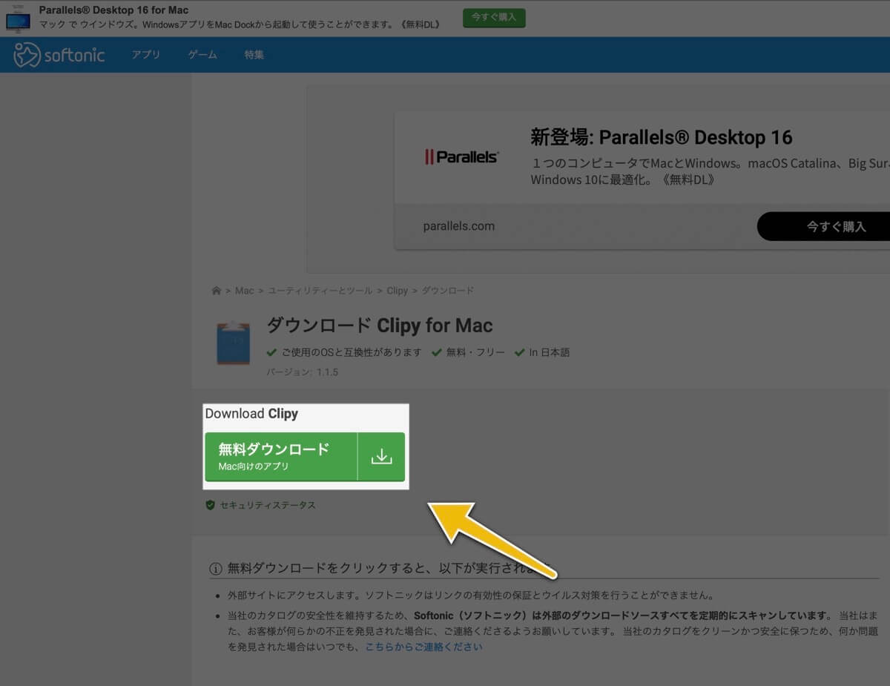890x686 pixels.
Task: Click the こちらからご連絡ください link
Action: point(423,647)
